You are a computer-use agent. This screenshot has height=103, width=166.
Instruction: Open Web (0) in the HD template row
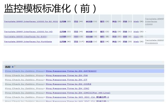click(136, 31)
